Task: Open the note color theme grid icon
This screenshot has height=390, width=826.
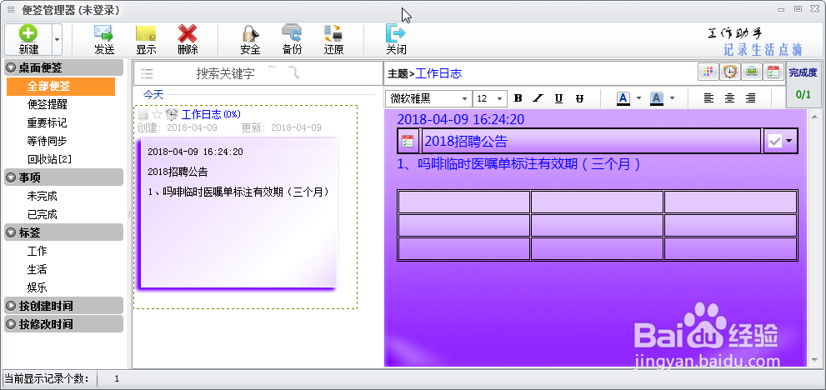Action: click(708, 72)
